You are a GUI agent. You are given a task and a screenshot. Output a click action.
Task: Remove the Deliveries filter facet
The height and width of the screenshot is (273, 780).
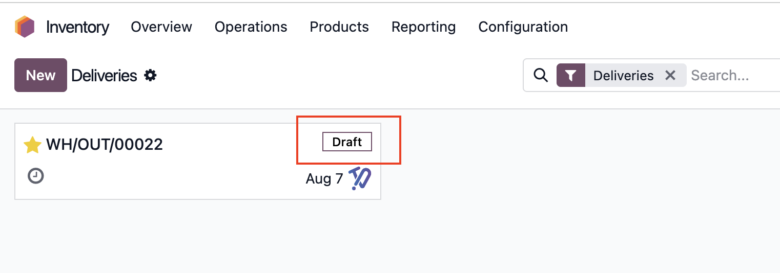click(x=670, y=76)
